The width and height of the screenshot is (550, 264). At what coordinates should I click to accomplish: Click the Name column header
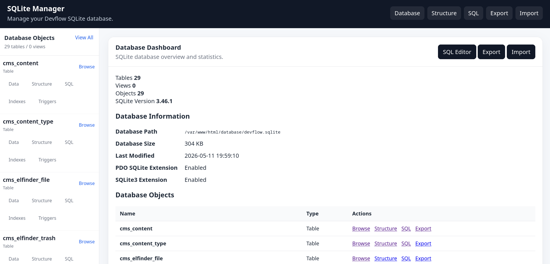pos(128,214)
